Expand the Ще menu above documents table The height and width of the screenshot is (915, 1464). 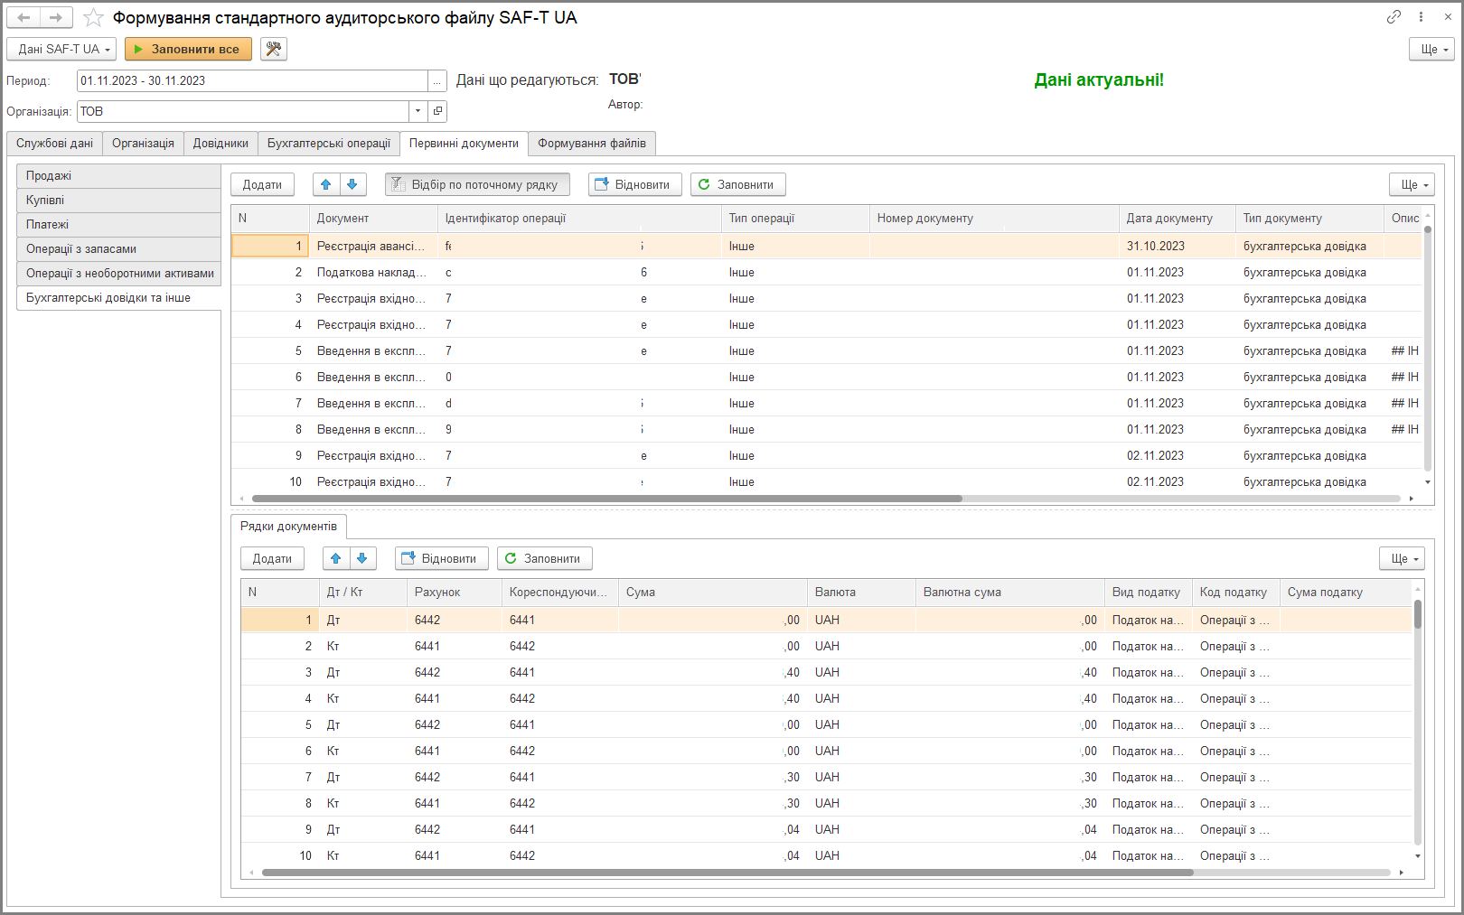pyautogui.click(x=1412, y=184)
